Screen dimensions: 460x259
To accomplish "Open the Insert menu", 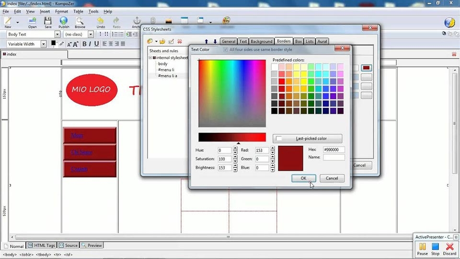I will 45,12.
